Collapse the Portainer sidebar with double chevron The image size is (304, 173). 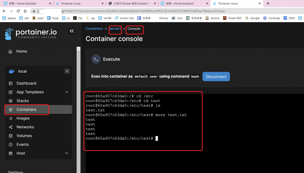(x=72, y=31)
